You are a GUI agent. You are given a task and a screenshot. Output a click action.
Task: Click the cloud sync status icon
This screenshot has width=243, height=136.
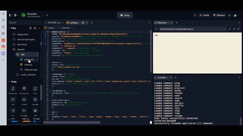coord(47,15)
